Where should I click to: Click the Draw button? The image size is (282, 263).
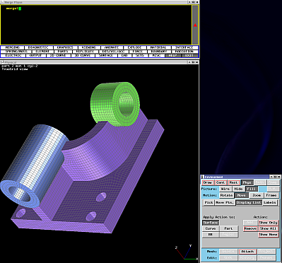pyautogui.click(x=208, y=182)
